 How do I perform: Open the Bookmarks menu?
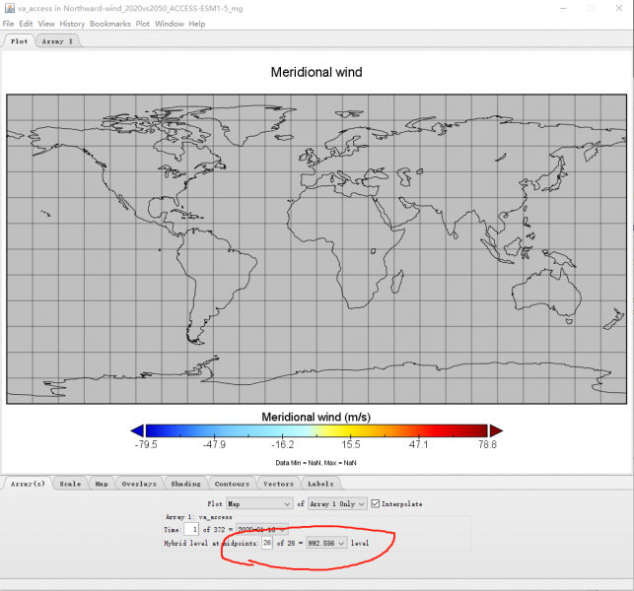tap(109, 24)
